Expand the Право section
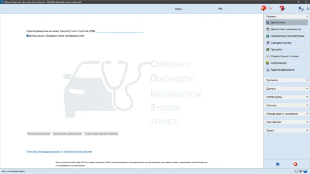Image resolution: width=310 pixels, height=174 pixels. (x=287, y=130)
